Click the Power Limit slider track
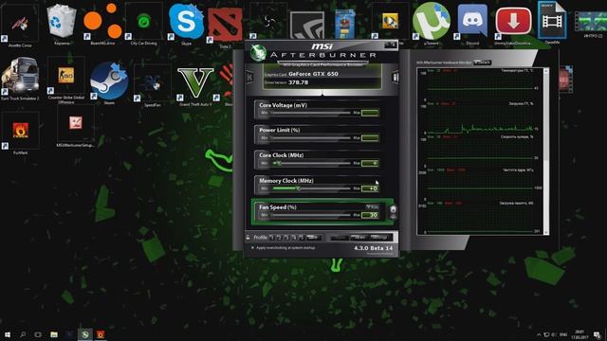The width and height of the screenshot is (607, 341). [x=312, y=138]
